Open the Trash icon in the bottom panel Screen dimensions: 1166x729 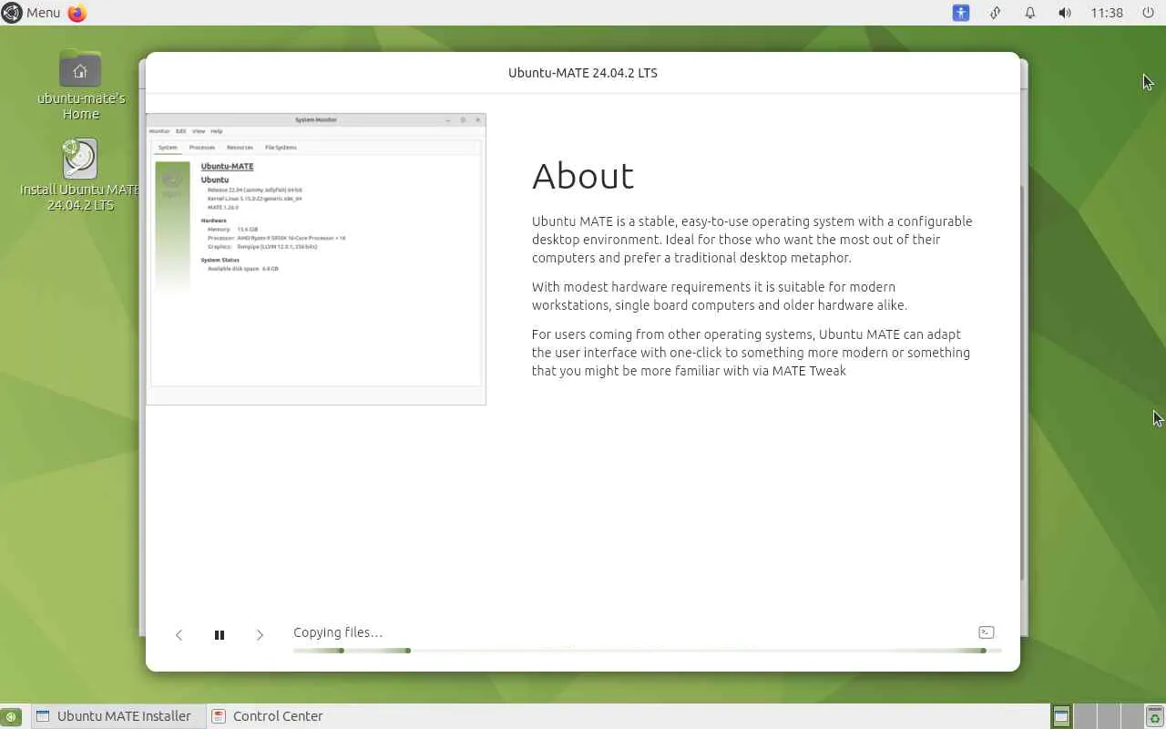(1154, 716)
